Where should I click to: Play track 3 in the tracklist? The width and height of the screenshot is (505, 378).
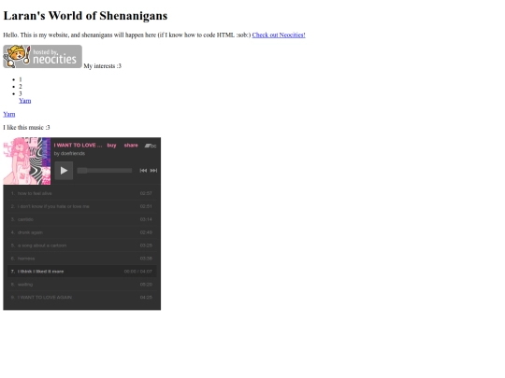[x=81, y=219]
